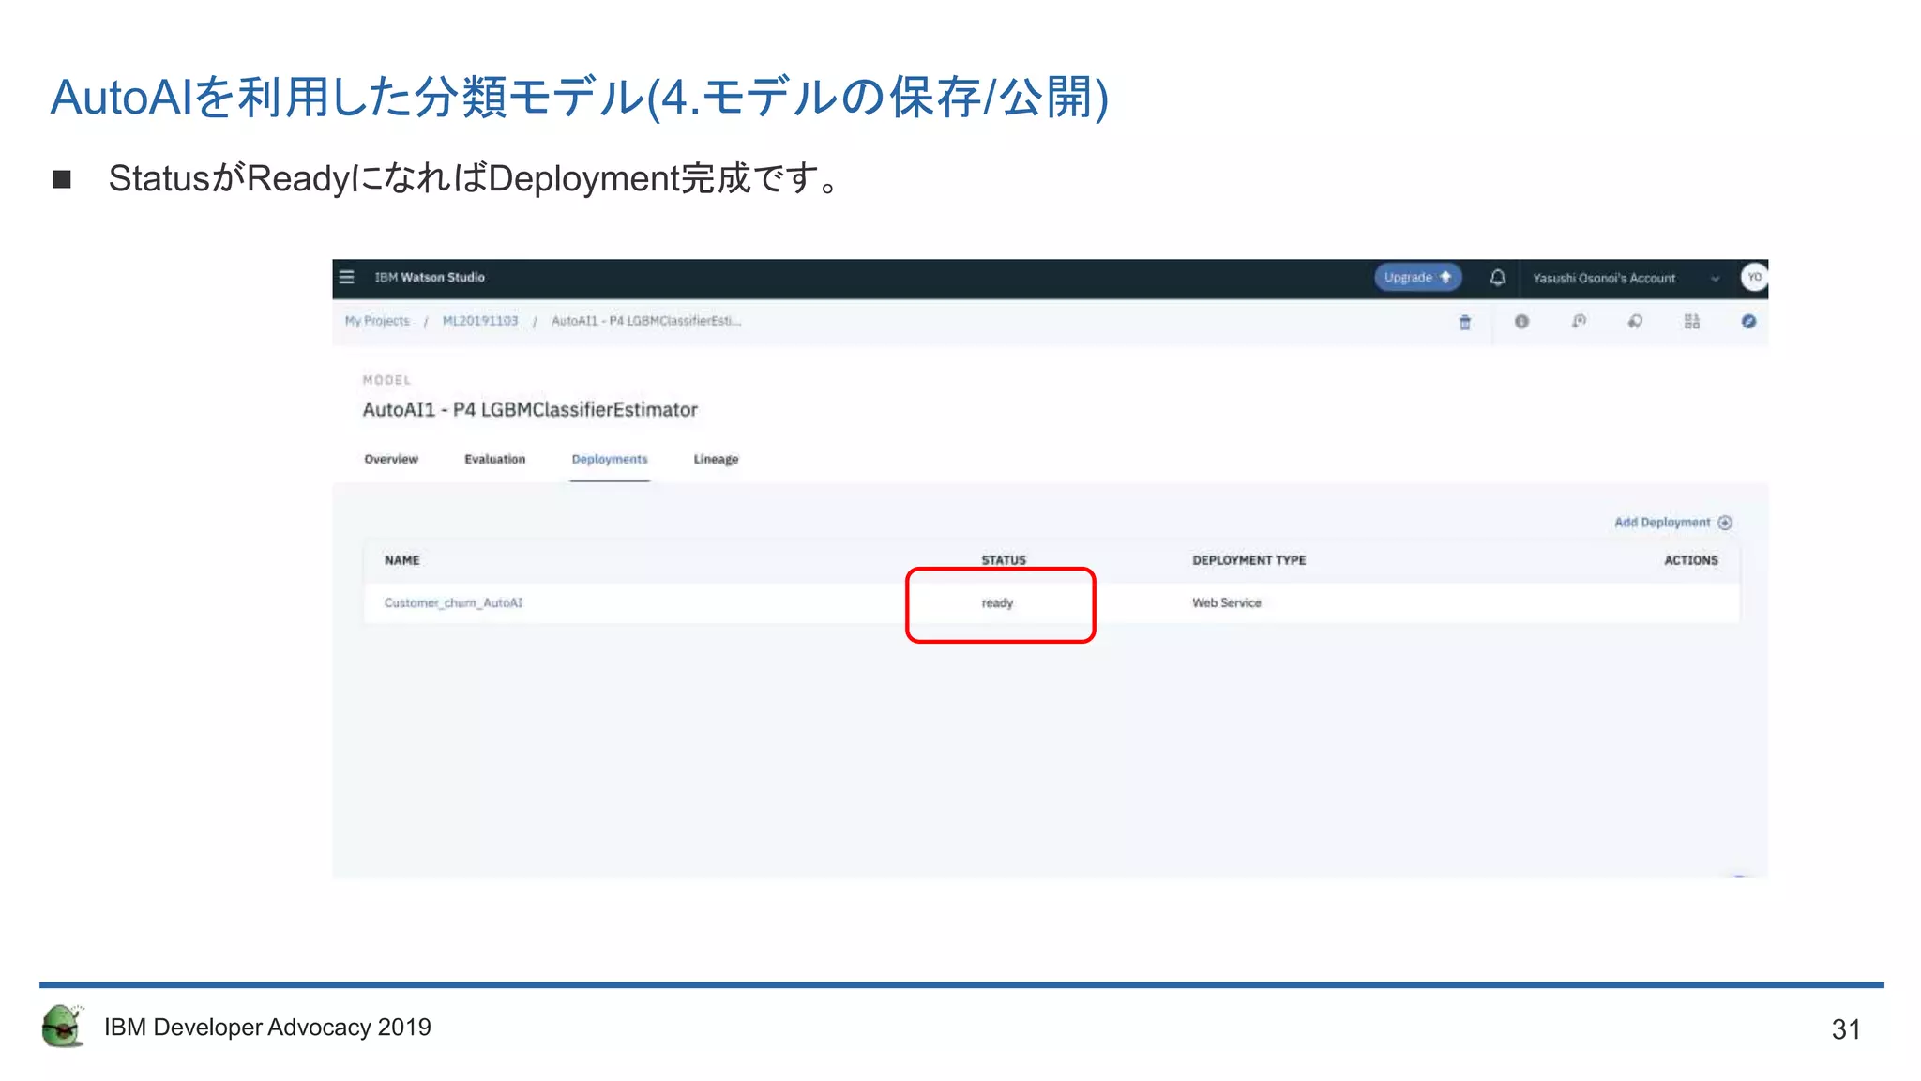Screen dimensions: 1921x1081
Task: Click Add Deployment link
Action: 1672,523
